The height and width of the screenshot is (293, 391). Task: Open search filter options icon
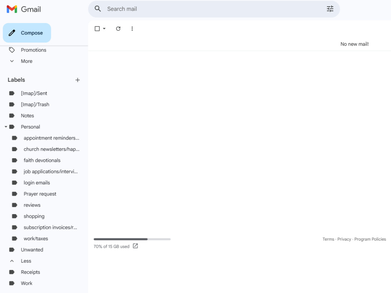coord(330,9)
